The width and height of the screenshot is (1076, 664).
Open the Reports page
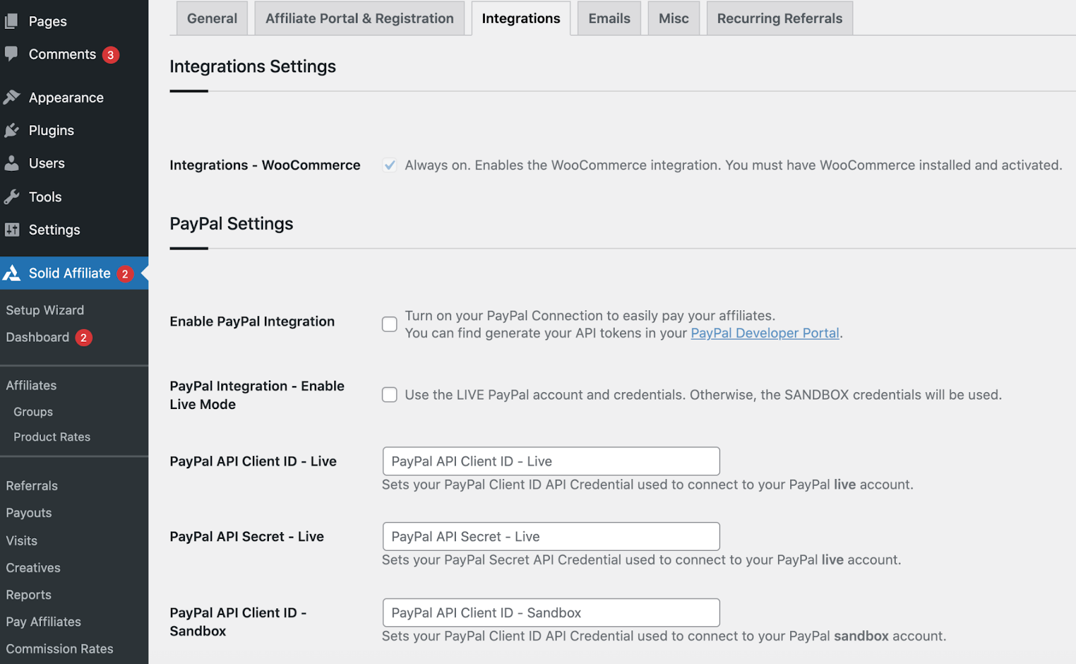click(x=29, y=595)
